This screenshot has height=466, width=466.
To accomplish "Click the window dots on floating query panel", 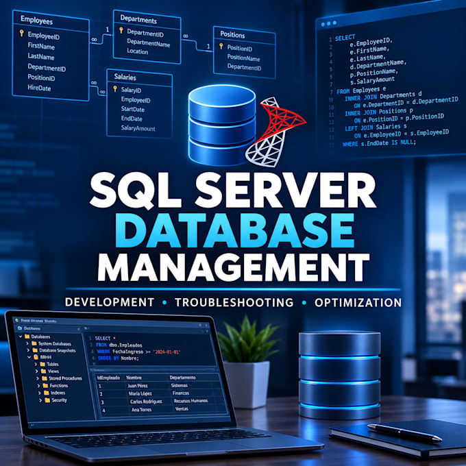I will click(x=329, y=23).
